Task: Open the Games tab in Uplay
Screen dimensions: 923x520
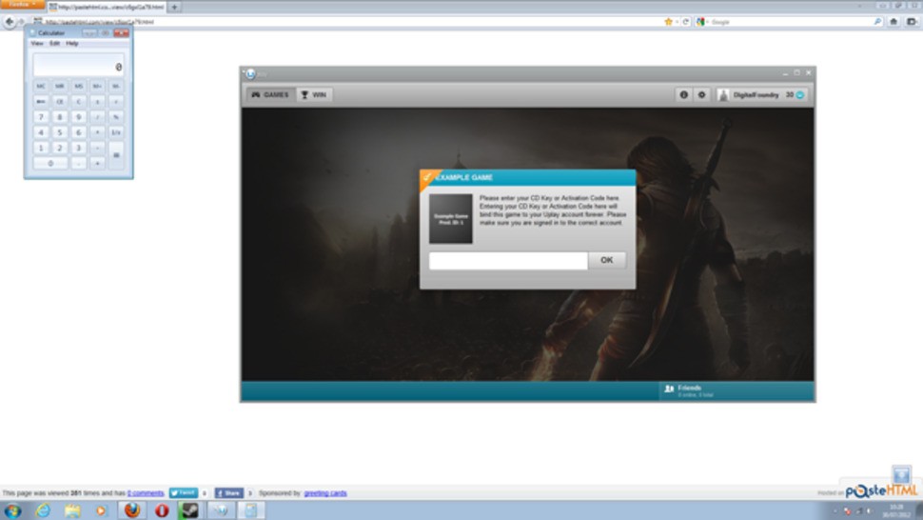Action: (x=270, y=95)
